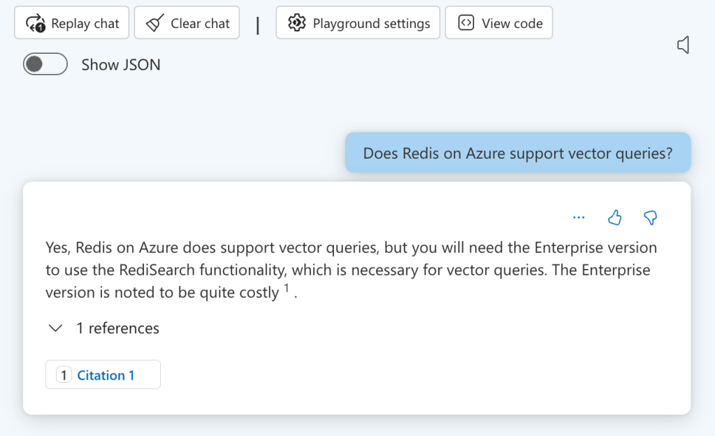
Task: Click the "1 references" heading text
Action: (117, 328)
